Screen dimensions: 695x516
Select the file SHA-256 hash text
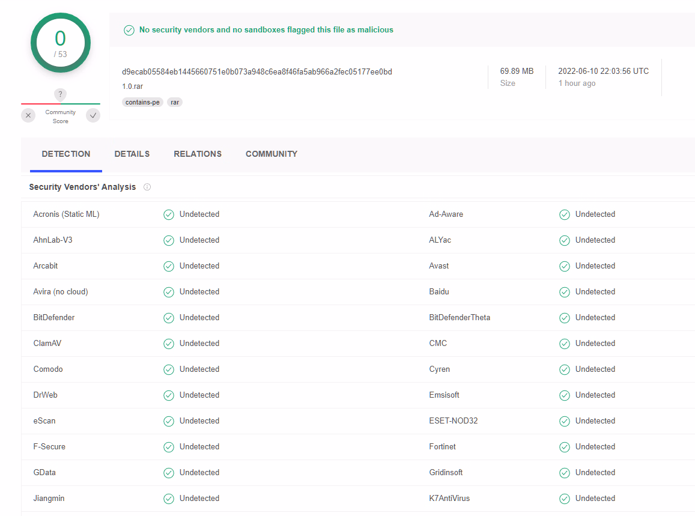pos(257,72)
